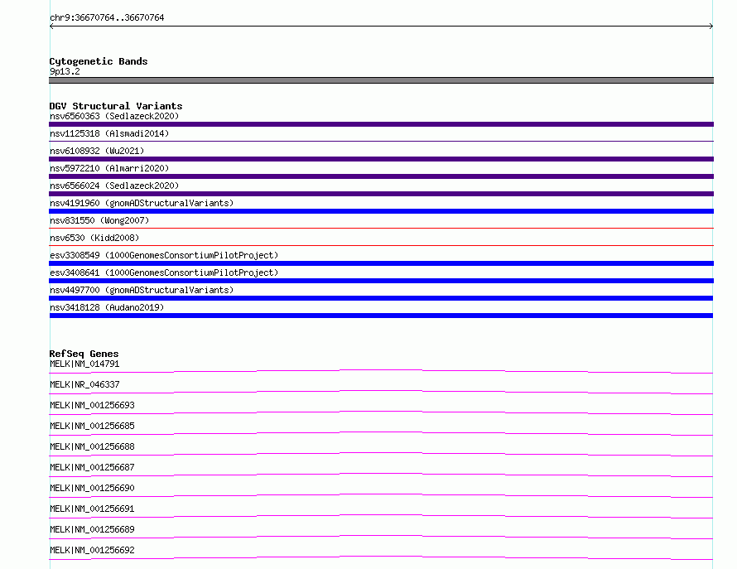Select transcript MELK|NM_001256693

(x=92, y=405)
